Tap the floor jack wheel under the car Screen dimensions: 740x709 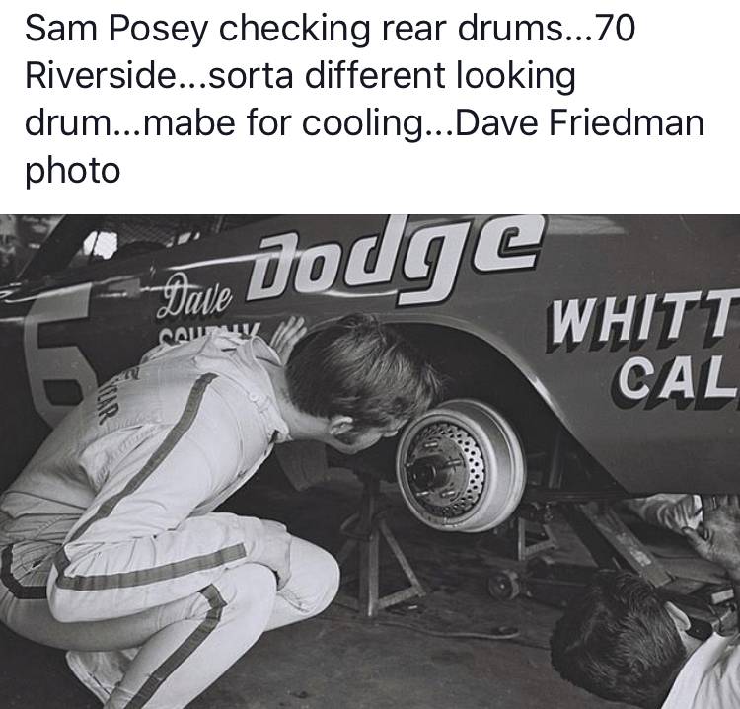[x=504, y=585]
